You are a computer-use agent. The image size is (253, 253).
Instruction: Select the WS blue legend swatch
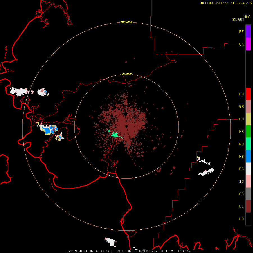pos(248,156)
